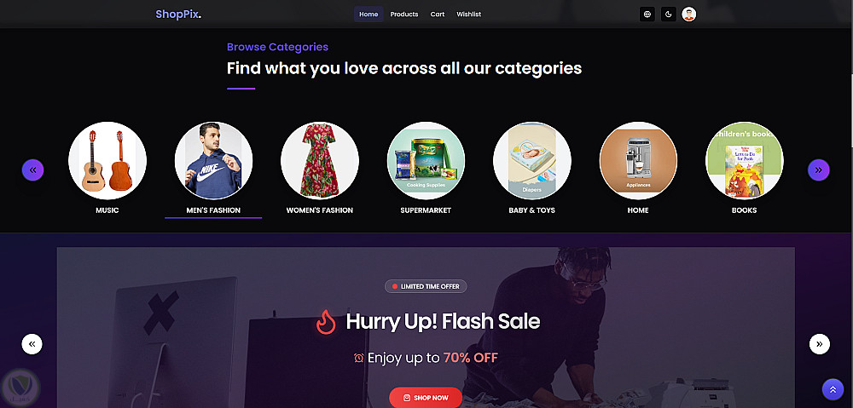Screen dimensions: 853x408
Task: Click the Shop Now button
Action: tap(426, 398)
